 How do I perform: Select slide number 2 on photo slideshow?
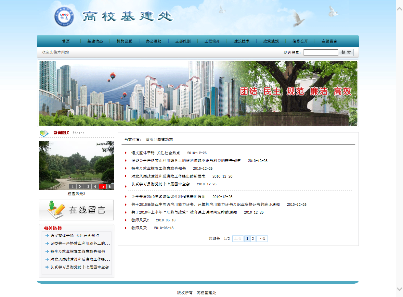80,186
